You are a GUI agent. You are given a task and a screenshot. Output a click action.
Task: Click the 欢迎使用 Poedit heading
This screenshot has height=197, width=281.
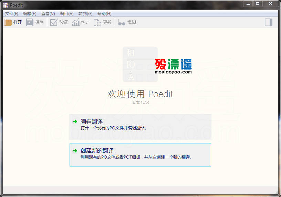pyautogui.click(x=140, y=94)
